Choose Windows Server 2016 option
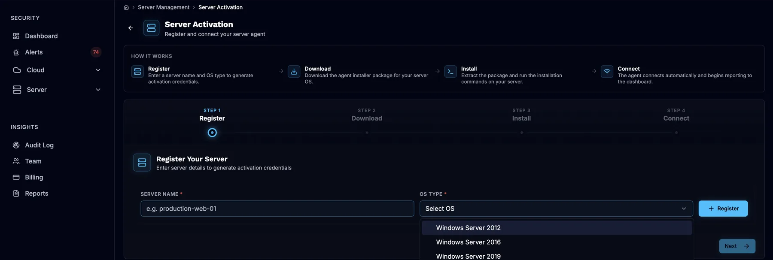This screenshot has height=260, width=773. [x=557, y=242]
